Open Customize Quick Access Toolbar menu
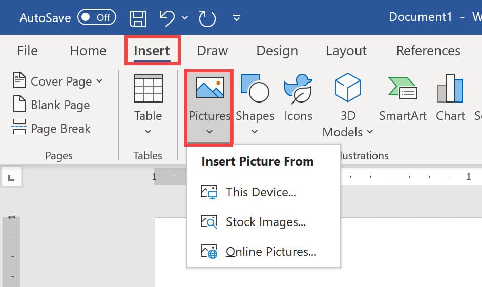This screenshot has height=287, width=482. pyautogui.click(x=236, y=18)
